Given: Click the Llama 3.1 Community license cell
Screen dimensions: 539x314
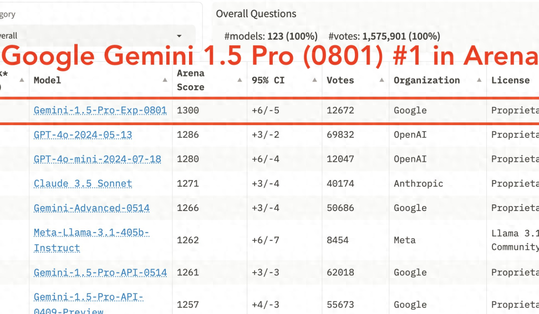Looking at the screenshot, I should tap(515, 240).
